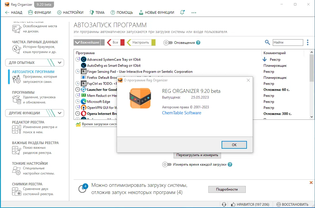Click the Reg Organizer logo in About dialog

[x=140, y=98]
